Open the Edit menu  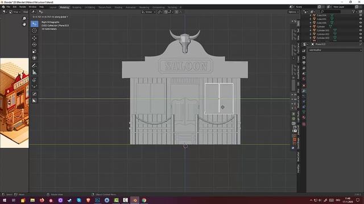coord(15,7)
